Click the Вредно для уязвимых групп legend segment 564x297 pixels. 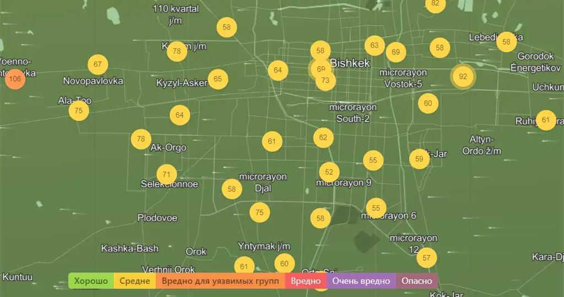click(220, 281)
